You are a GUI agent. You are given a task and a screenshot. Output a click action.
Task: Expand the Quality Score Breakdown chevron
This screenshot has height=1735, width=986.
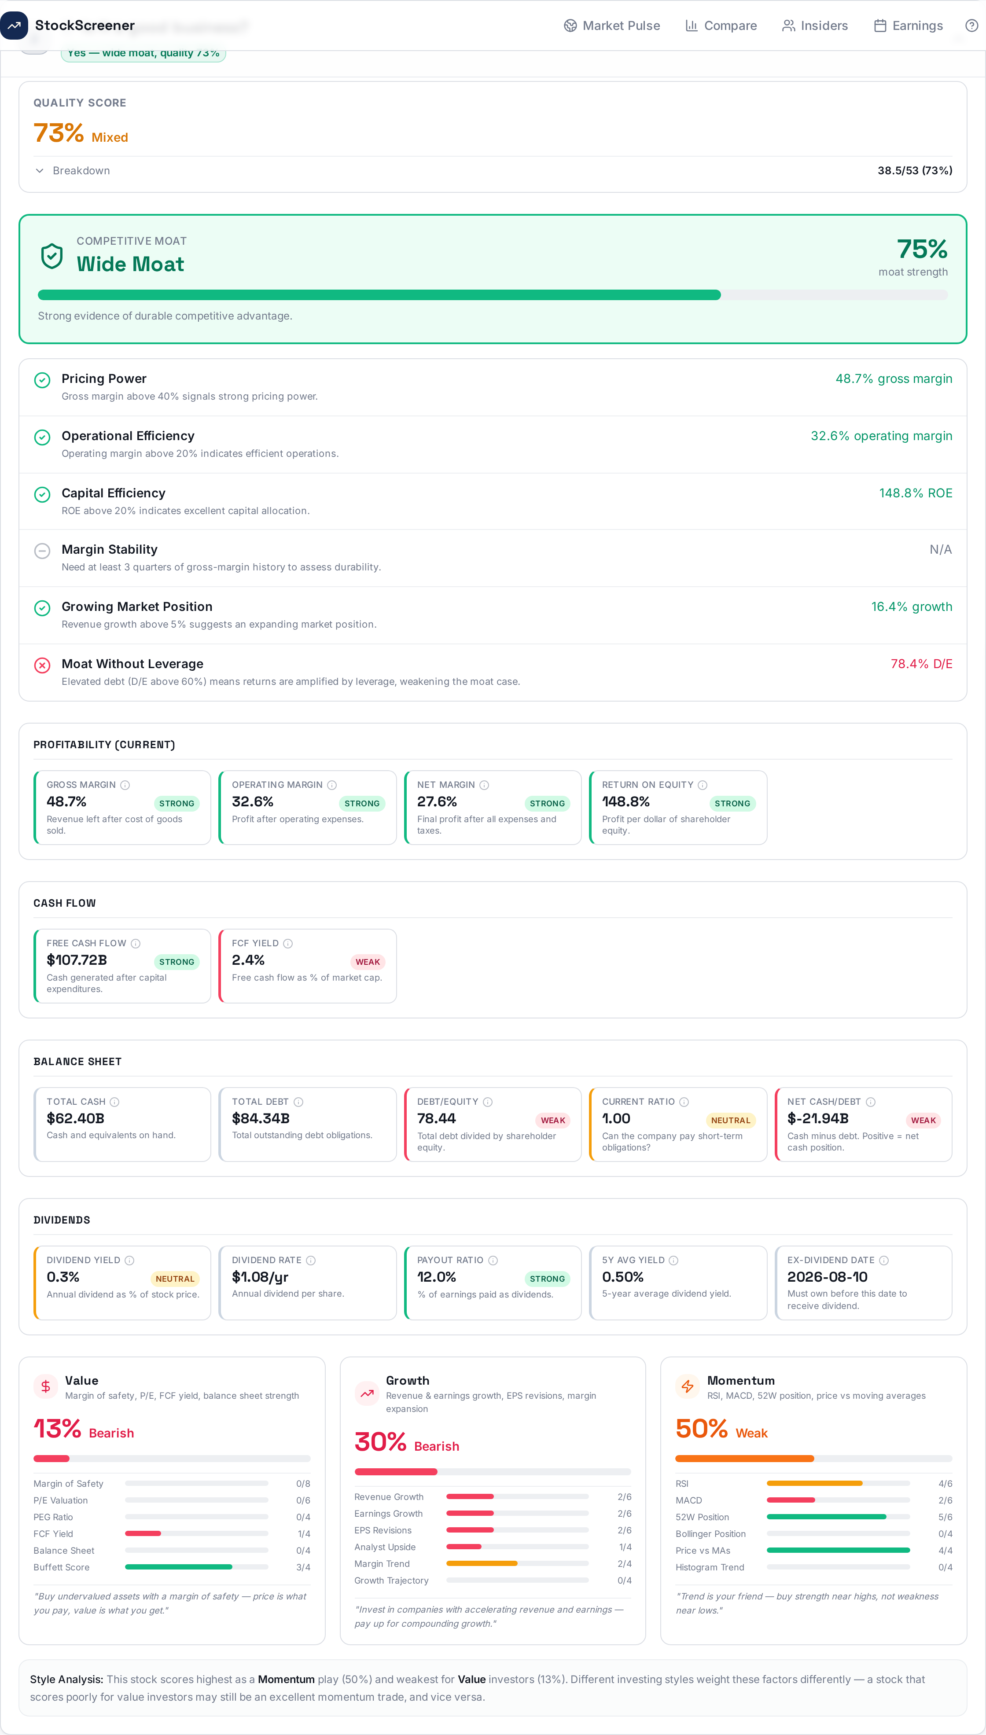click(x=40, y=171)
